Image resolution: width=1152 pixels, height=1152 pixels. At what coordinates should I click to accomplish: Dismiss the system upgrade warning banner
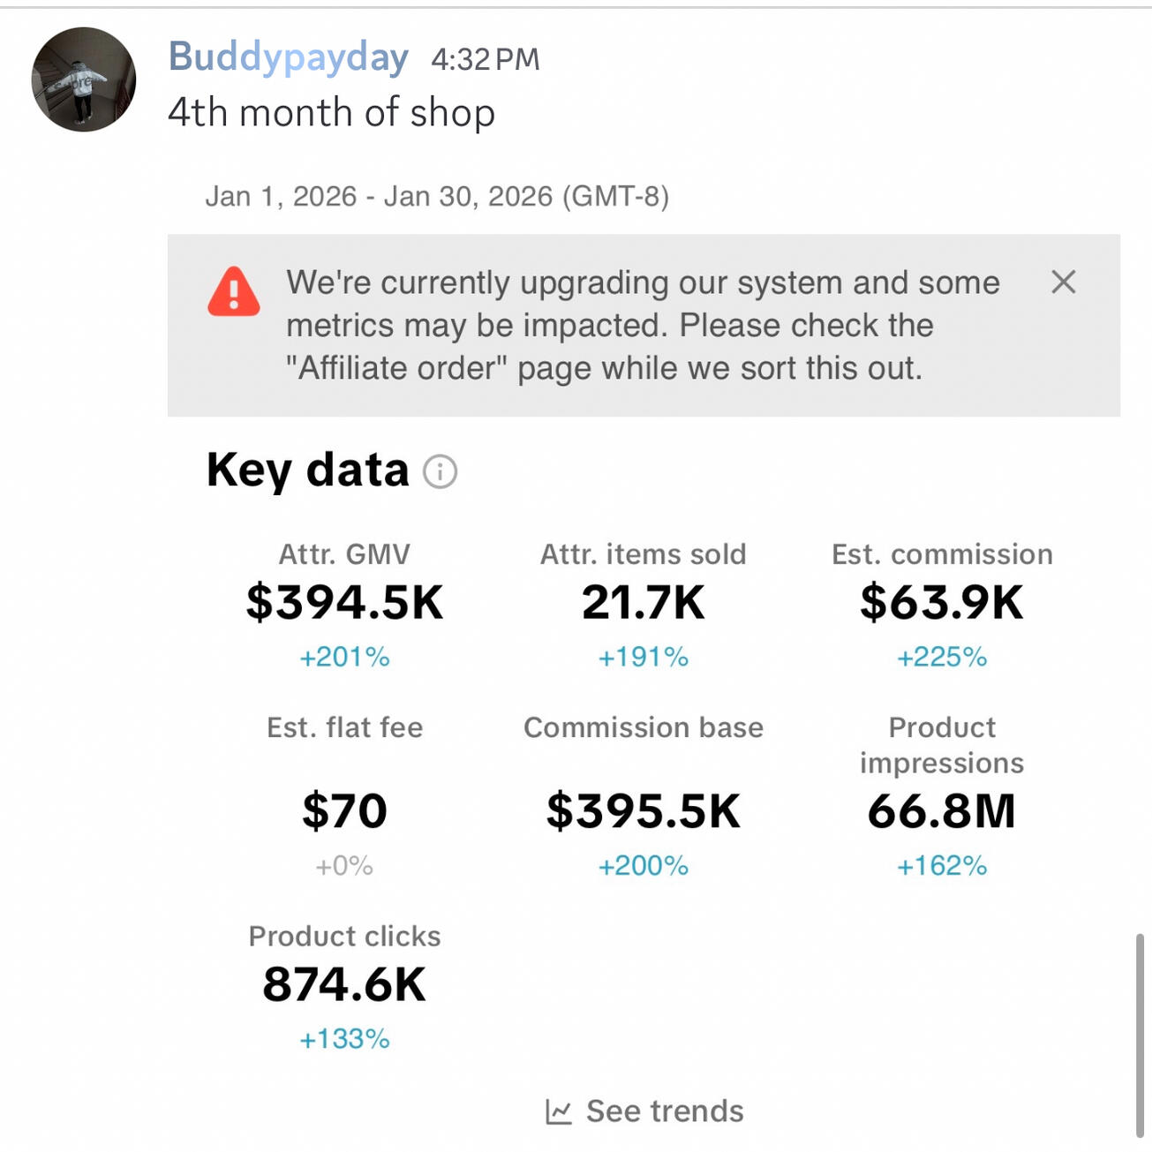click(x=1063, y=282)
